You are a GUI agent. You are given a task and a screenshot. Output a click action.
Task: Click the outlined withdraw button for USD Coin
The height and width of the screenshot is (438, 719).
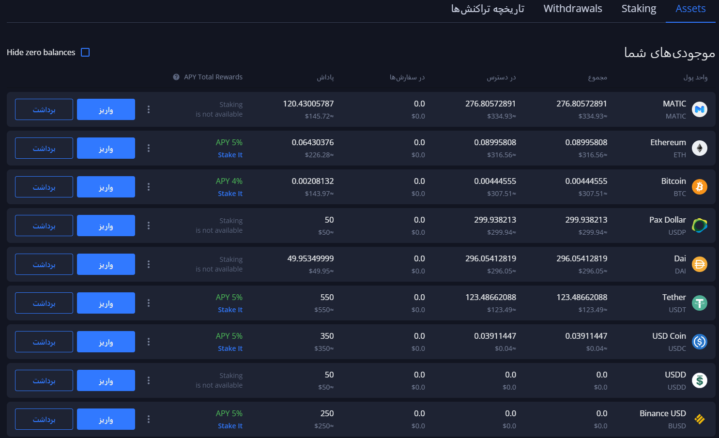point(44,342)
